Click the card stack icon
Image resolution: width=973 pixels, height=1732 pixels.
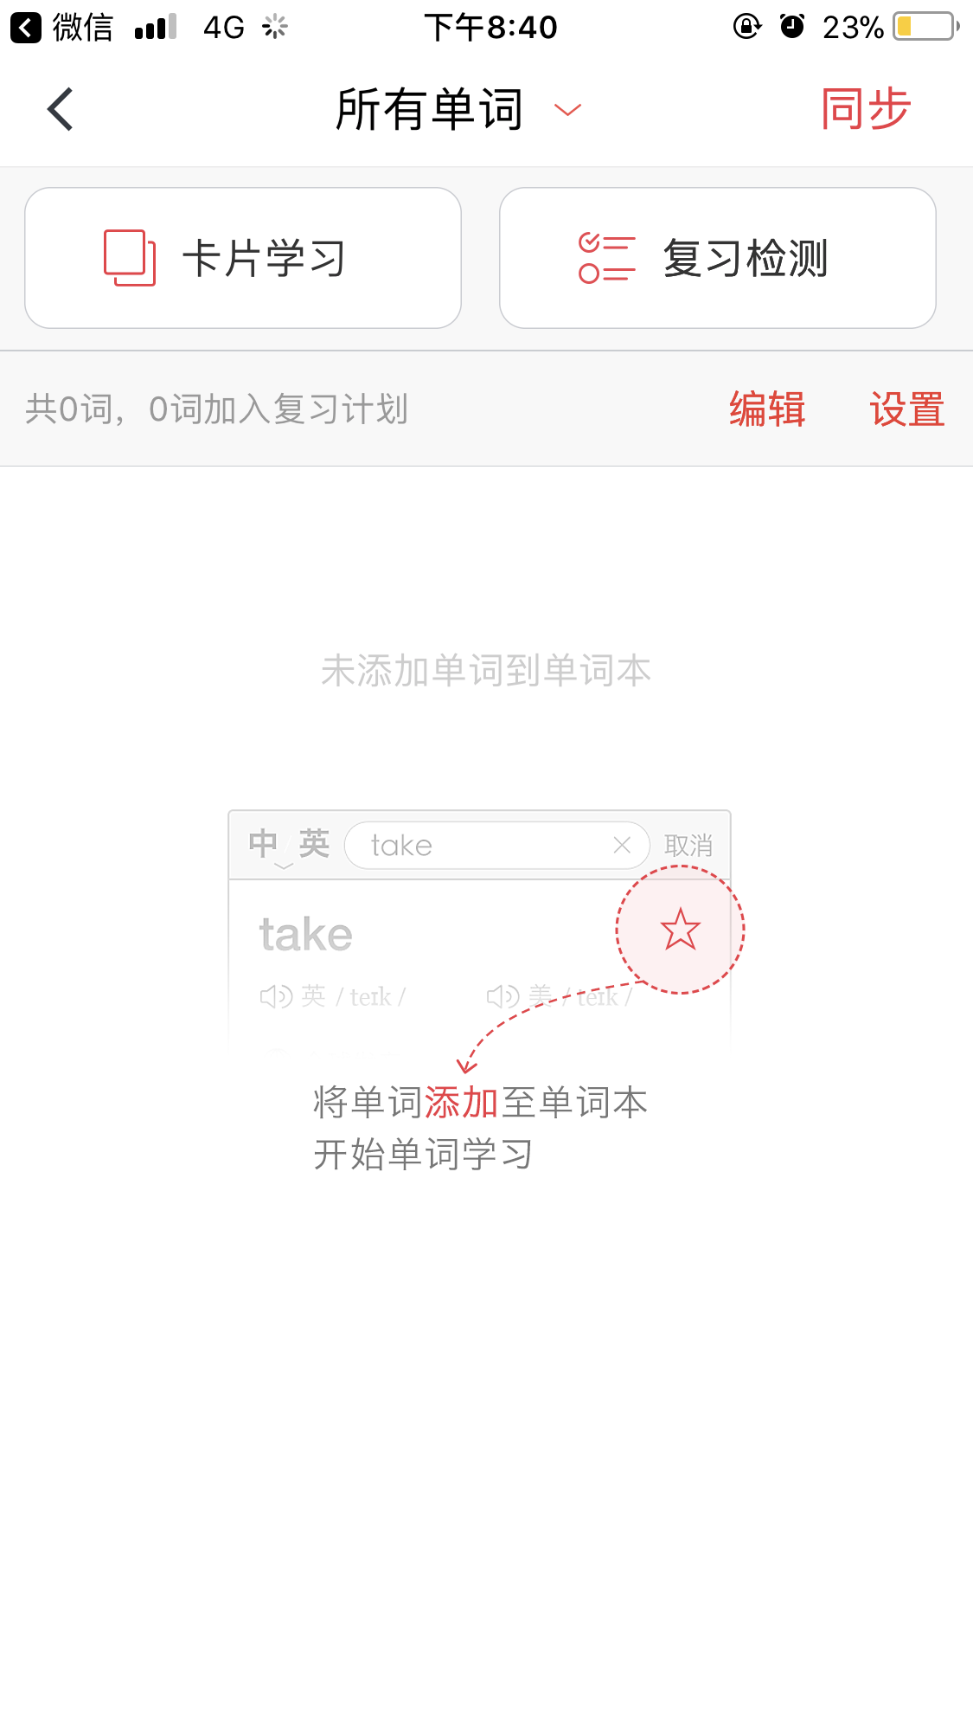130,258
